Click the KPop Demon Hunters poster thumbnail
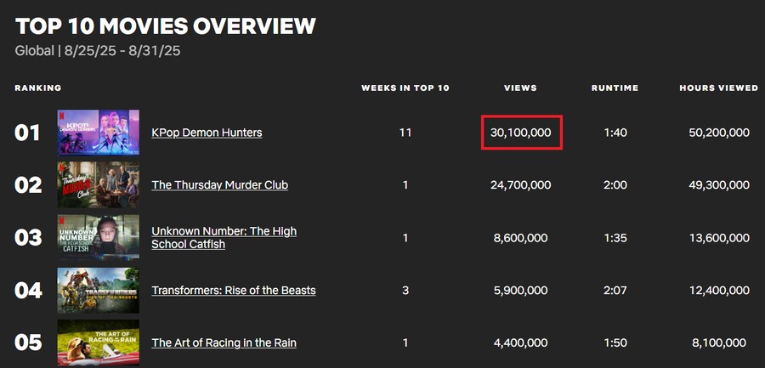The width and height of the screenshot is (765, 368). (98, 133)
